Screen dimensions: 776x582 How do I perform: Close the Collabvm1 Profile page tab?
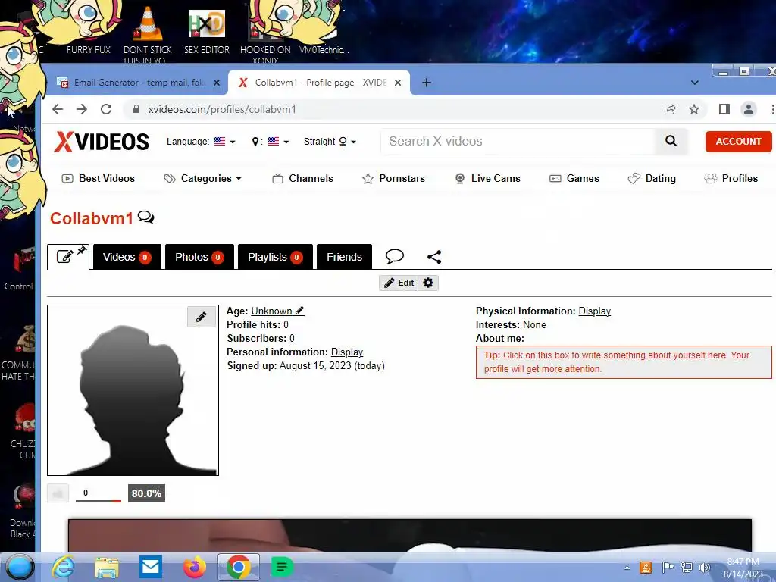click(x=397, y=83)
